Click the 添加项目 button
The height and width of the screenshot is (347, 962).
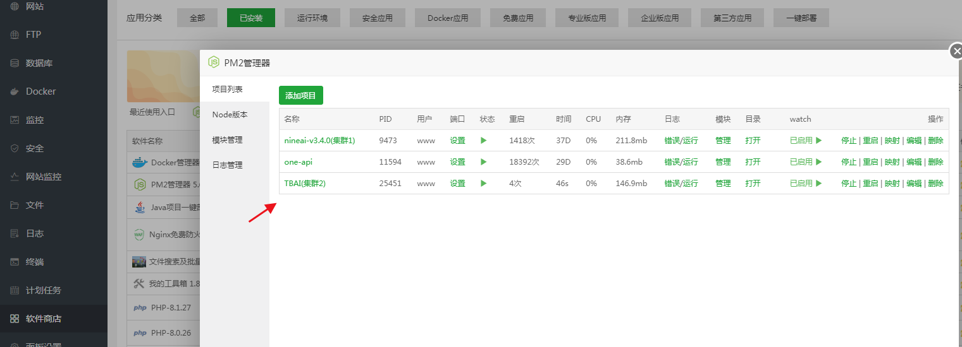(x=301, y=95)
